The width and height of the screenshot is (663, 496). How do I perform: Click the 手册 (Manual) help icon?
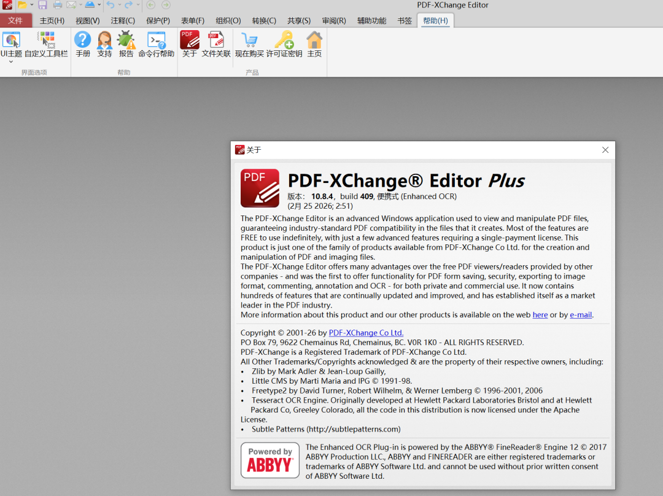pyautogui.click(x=83, y=44)
